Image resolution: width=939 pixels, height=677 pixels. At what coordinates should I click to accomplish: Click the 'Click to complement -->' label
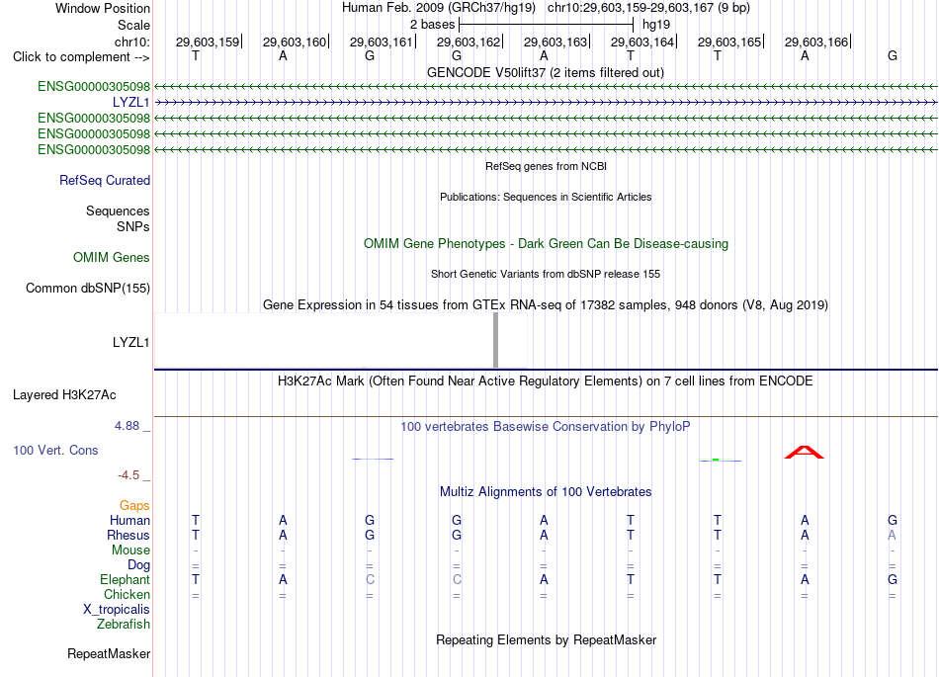(81, 57)
